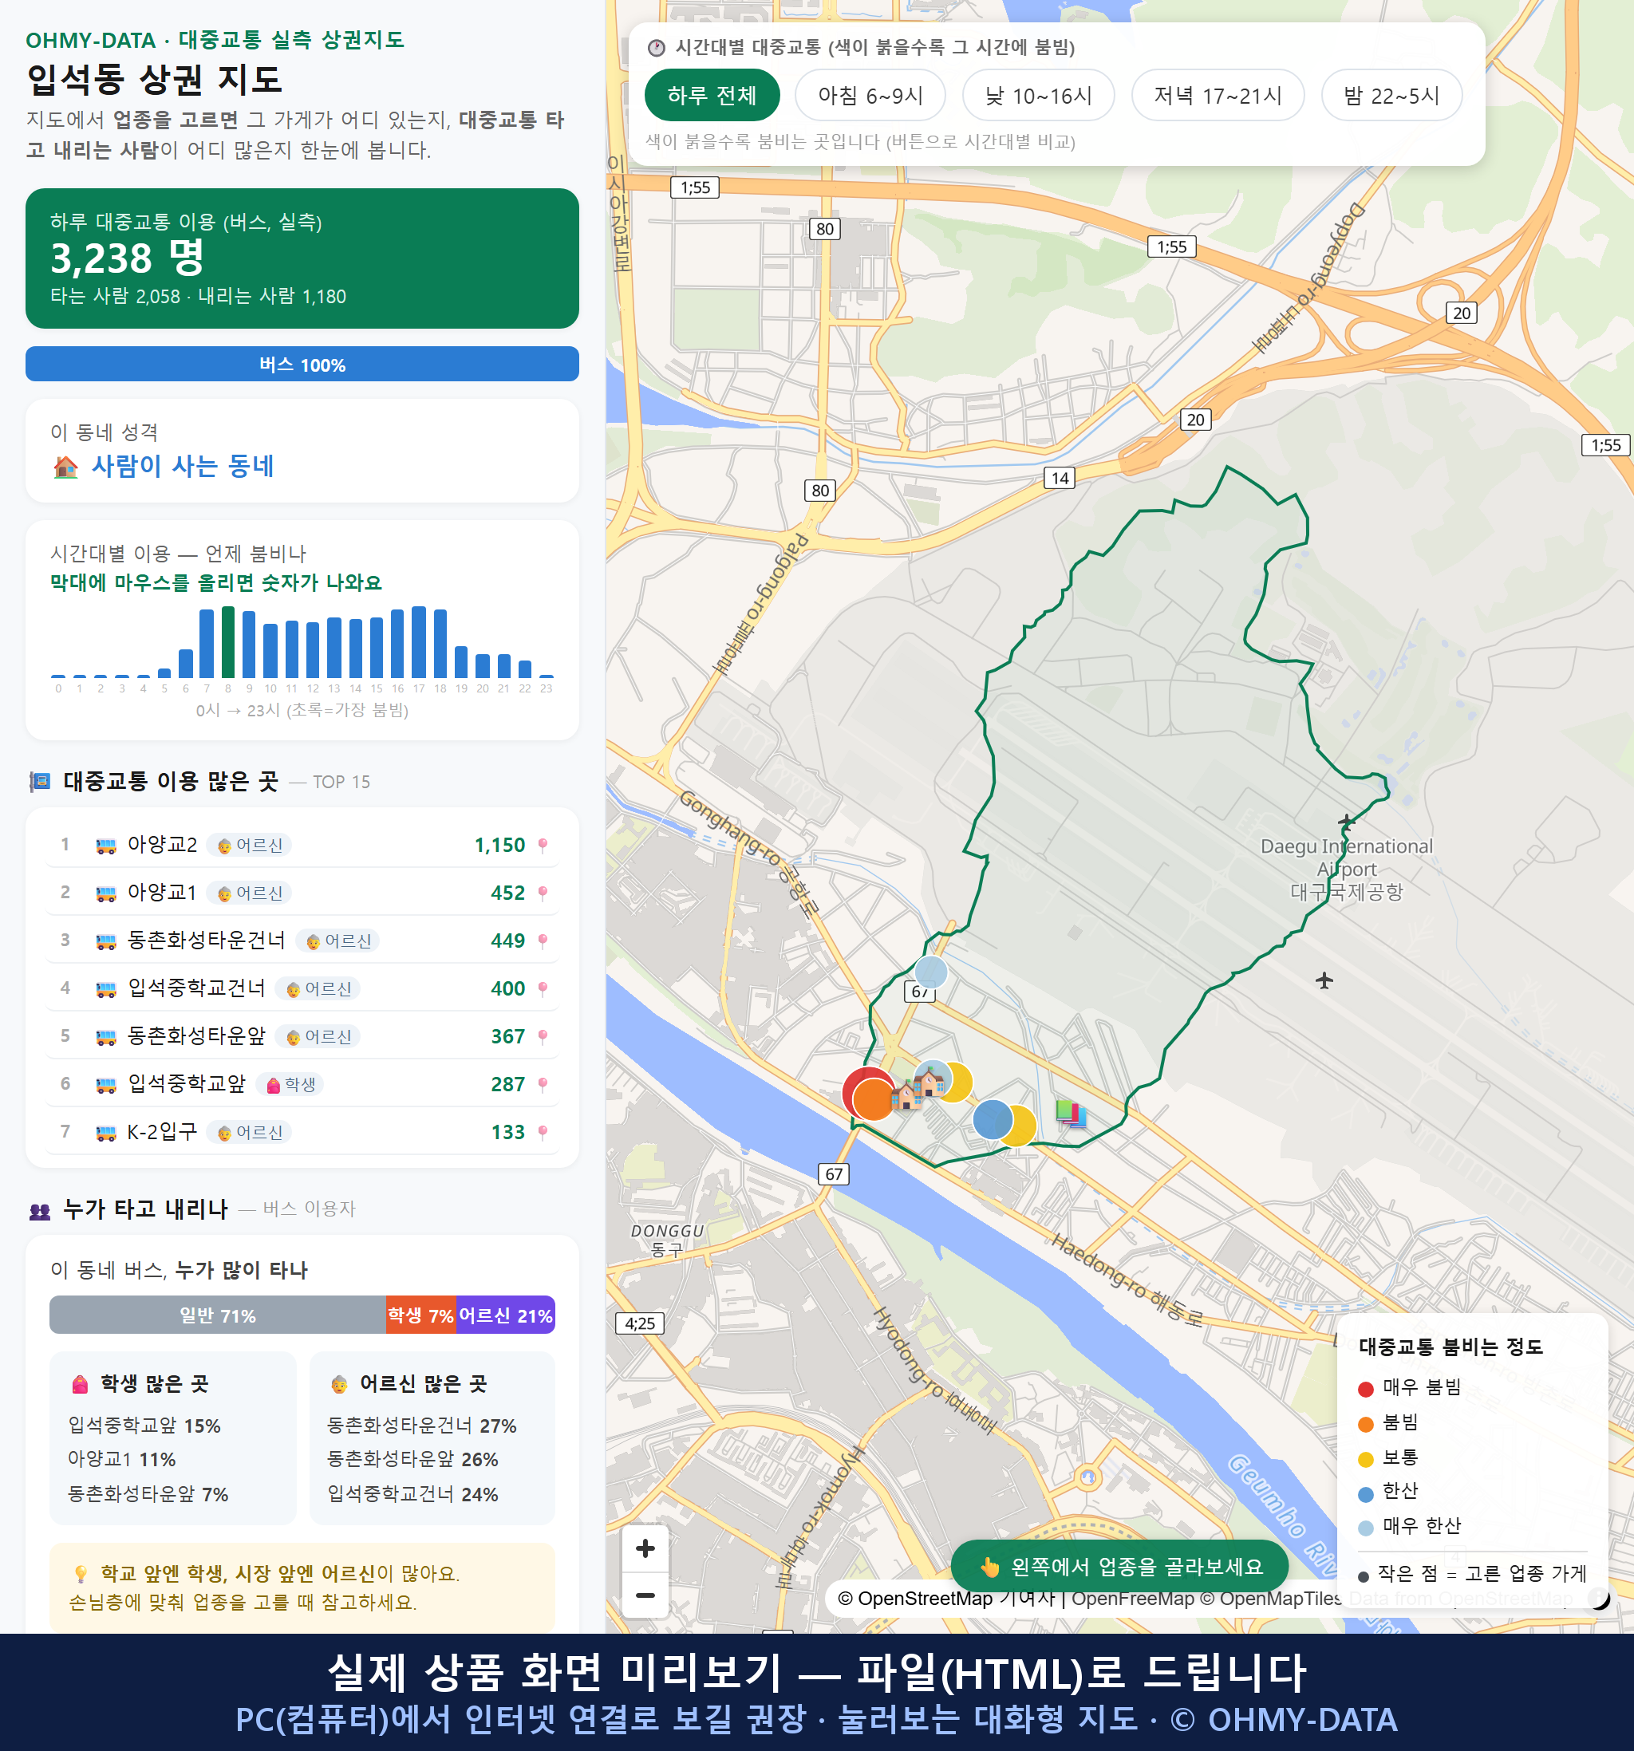Click the bus icon in the 동촌화성타운앞 row

(x=105, y=1037)
